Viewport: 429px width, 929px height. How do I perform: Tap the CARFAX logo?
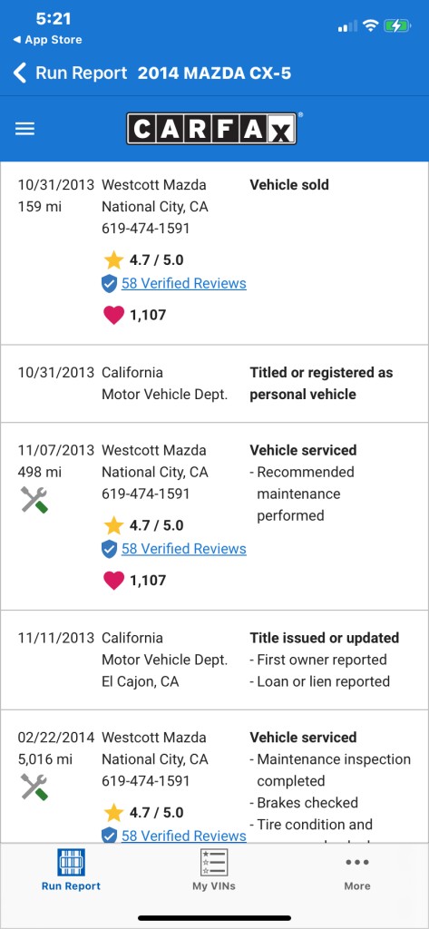pos(211,129)
